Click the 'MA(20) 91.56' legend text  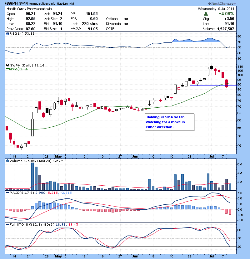18,69
